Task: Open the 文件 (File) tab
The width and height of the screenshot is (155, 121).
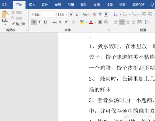Action: tap(5, 5)
